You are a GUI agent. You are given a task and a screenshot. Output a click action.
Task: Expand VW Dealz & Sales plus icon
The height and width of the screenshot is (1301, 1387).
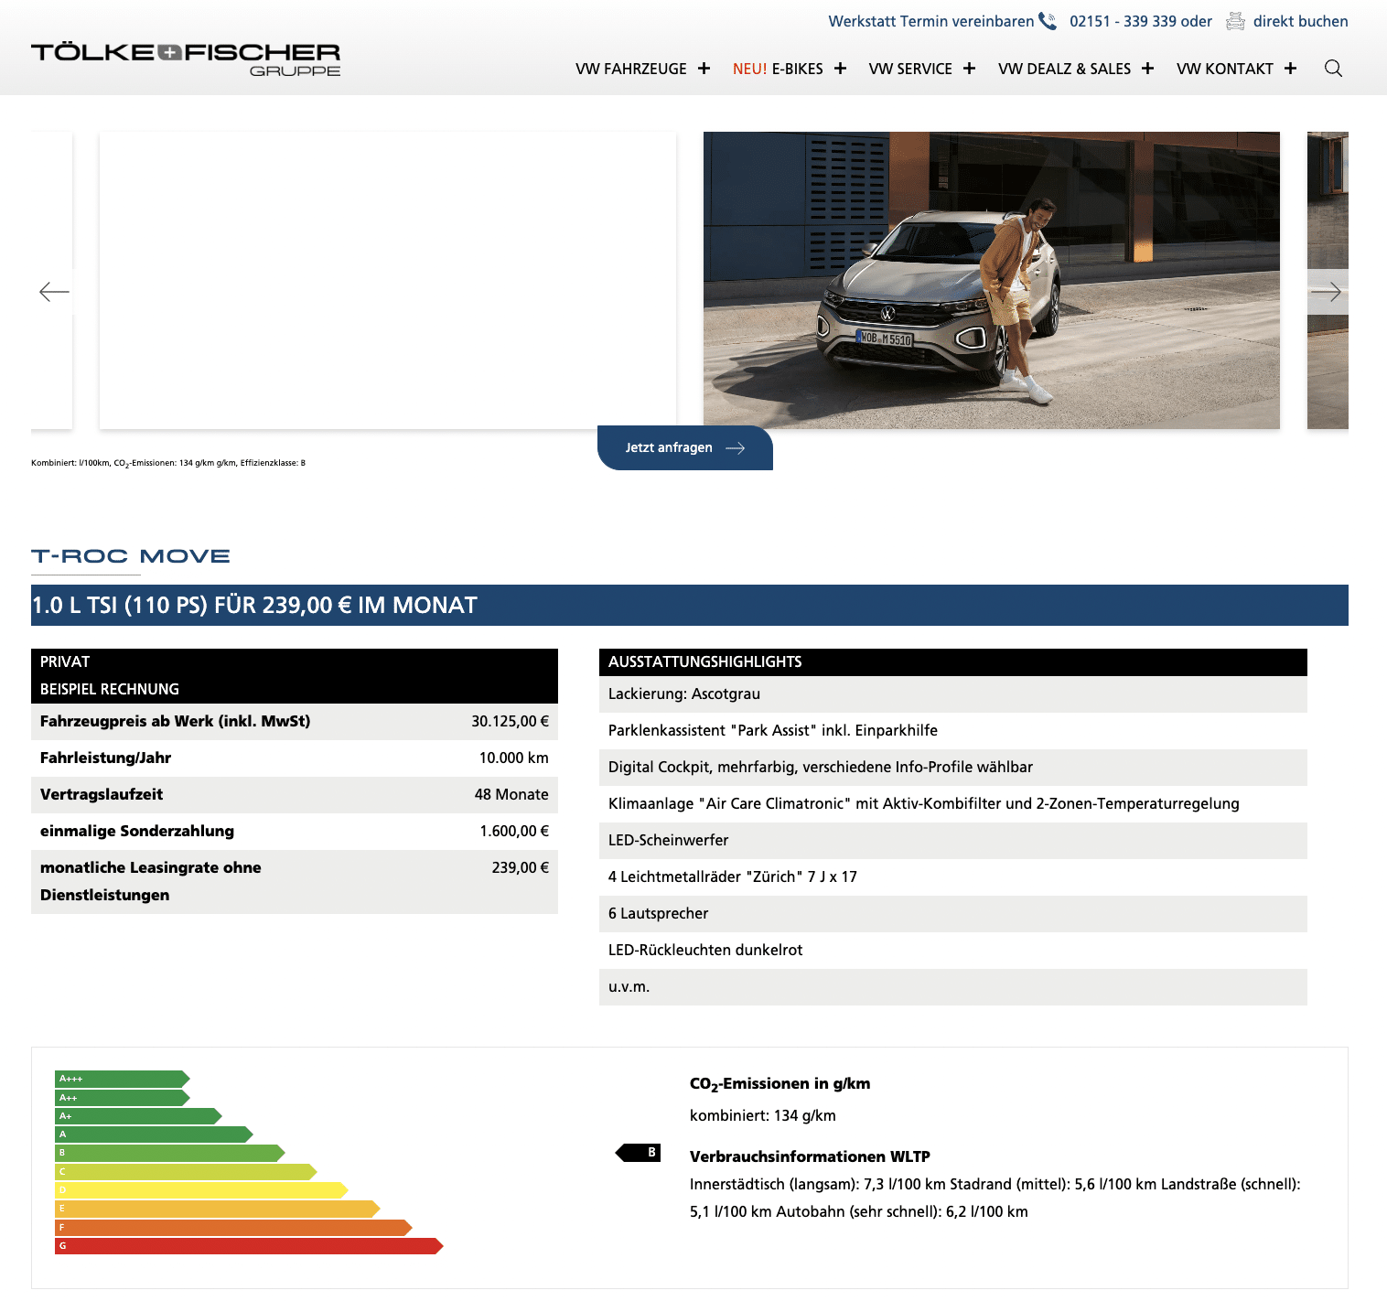pyautogui.click(x=1147, y=69)
